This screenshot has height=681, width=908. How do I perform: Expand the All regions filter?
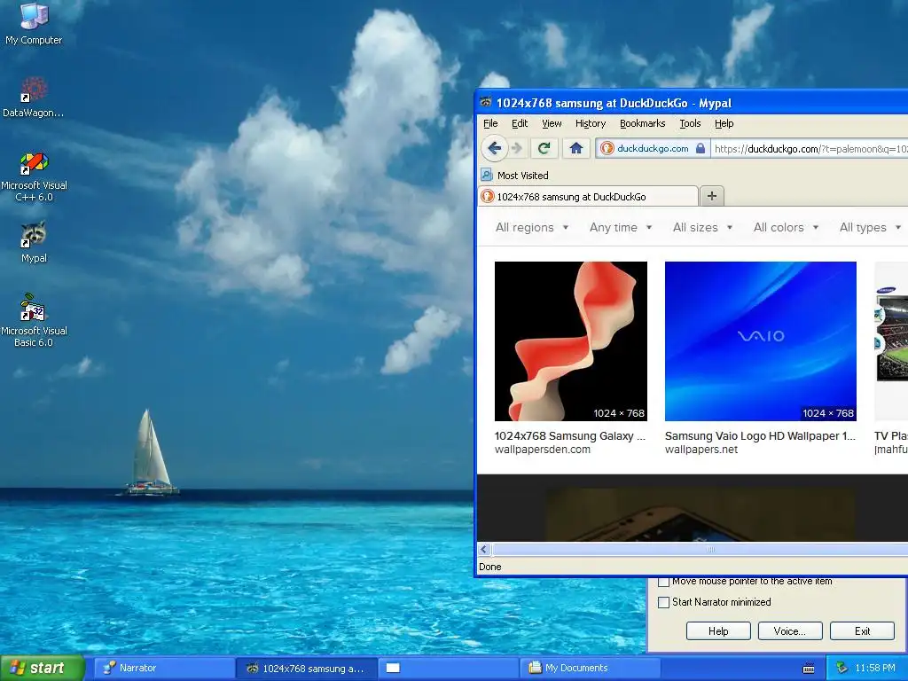[x=532, y=227]
